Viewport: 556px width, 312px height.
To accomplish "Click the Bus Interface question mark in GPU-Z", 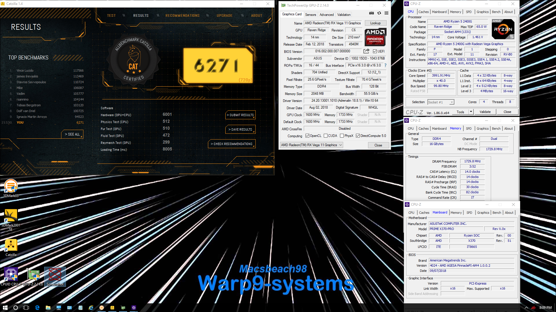I will [385, 65].
